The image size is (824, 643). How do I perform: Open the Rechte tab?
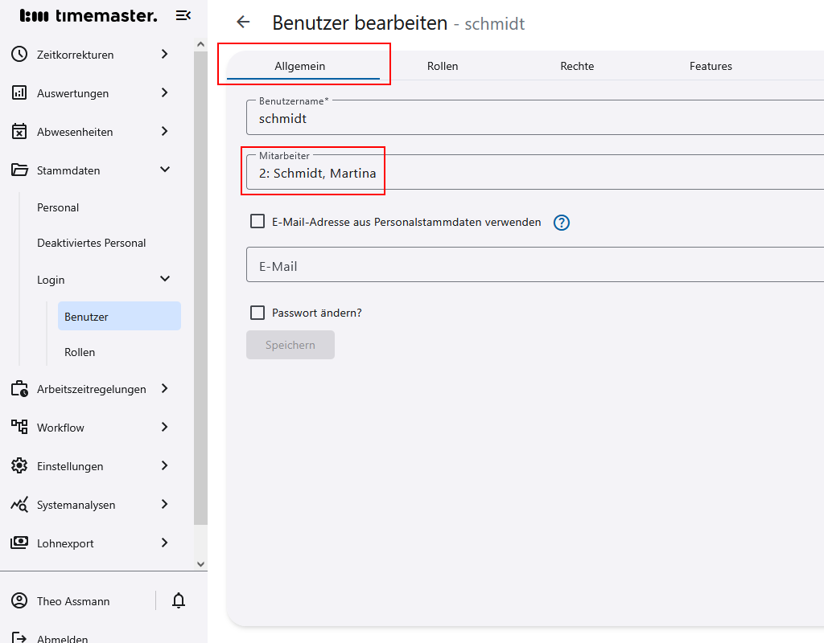577,66
